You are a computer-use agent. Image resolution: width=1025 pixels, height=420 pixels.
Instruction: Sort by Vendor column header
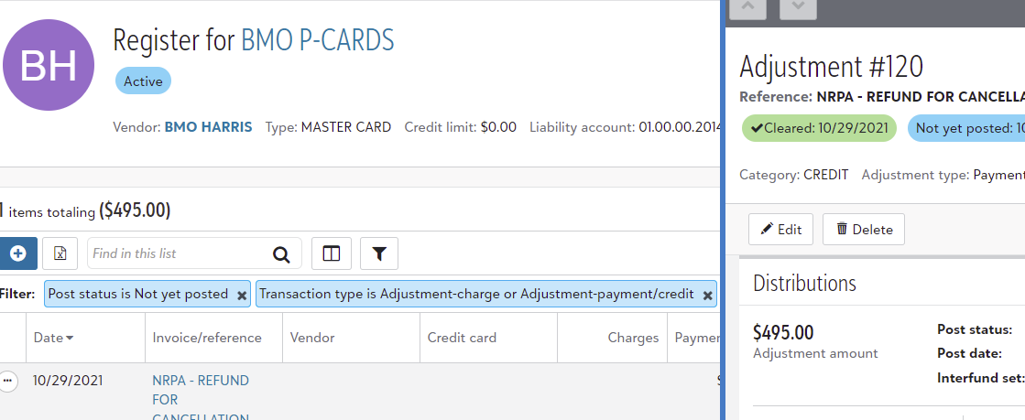(x=312, y=338)
